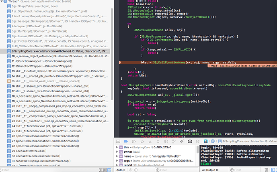The width and height of the screenshot is (277, 172).
Task: Select frame 2 LookupPropertyInline
Action: coord(55,16)
